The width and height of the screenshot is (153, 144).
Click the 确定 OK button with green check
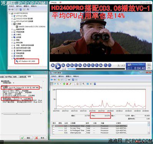(x=26, y=138)
